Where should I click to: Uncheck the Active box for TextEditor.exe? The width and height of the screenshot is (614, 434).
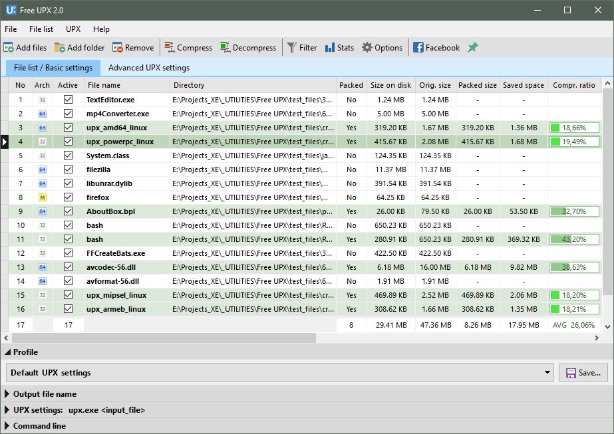(x=68, y=100)
